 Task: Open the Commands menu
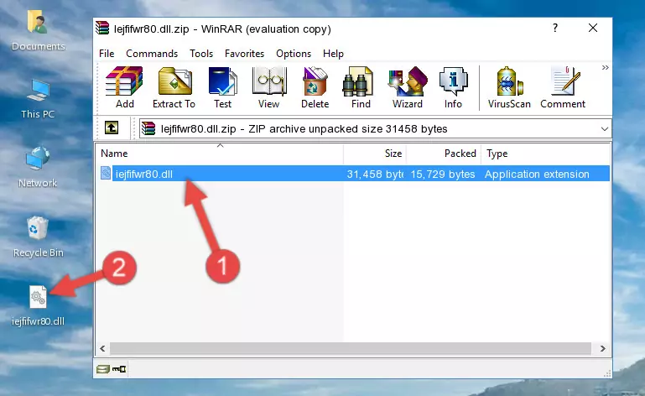coord(152,54)
